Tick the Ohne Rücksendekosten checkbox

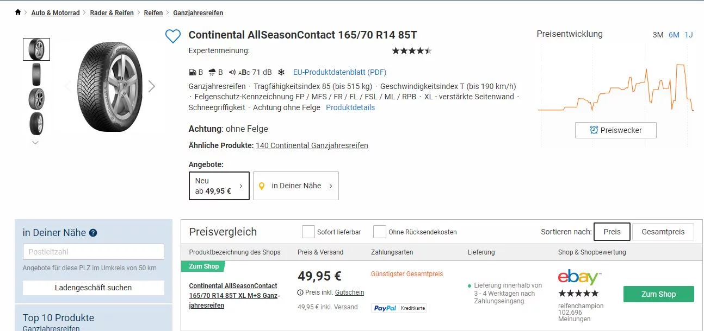click(x=380, y=232)
